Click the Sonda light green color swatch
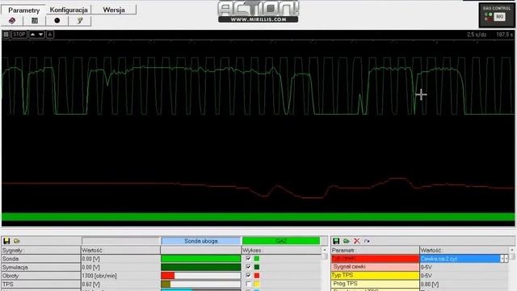The height and width of the screenshot is (291, 517). (257, 259)
